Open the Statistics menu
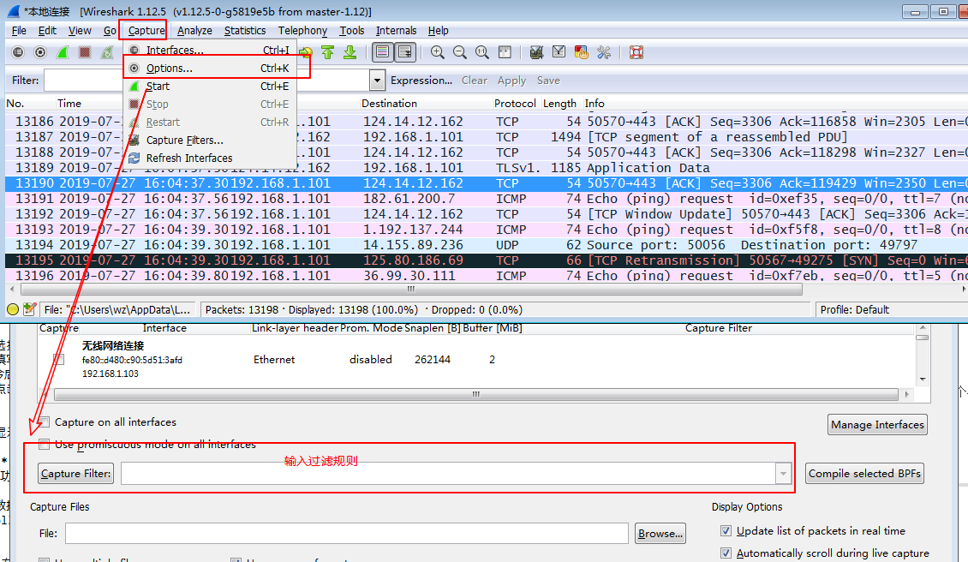The image size is (968, 562). click(x=244, y=30)
